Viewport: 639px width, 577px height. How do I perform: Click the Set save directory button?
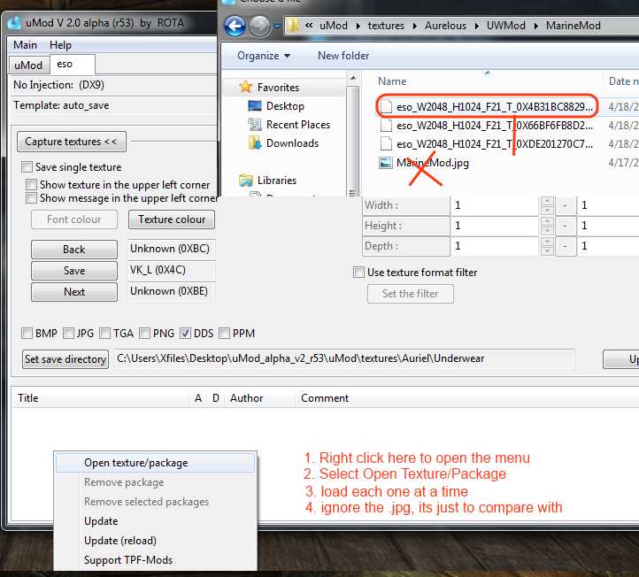point(65,359)
